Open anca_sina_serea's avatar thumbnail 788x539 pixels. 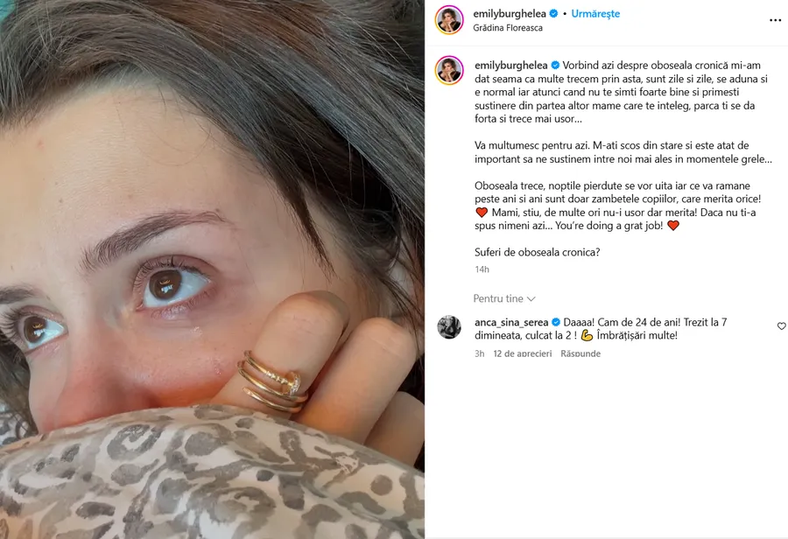449,327
